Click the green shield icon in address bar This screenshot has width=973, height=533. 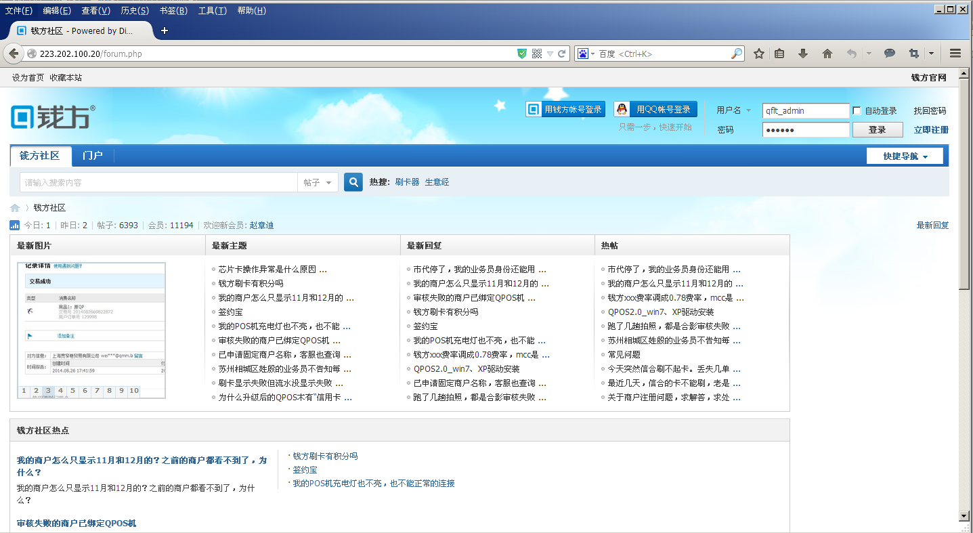click(x=522, y=54)
